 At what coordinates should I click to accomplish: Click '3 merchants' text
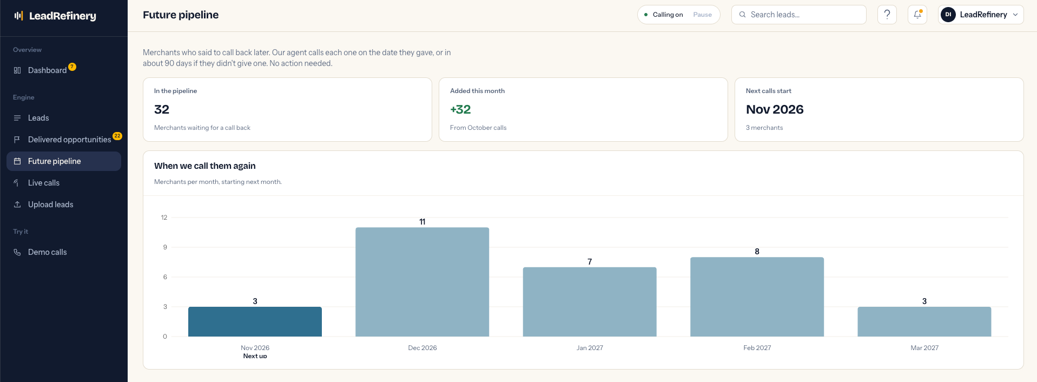coord(764,128)
